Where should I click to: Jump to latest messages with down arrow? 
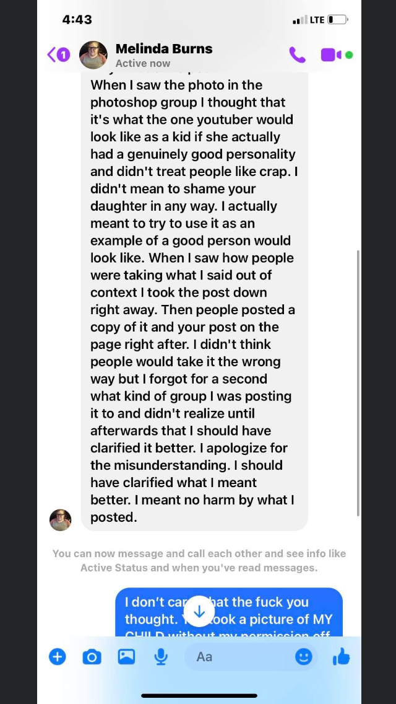[x=199, y=612]
